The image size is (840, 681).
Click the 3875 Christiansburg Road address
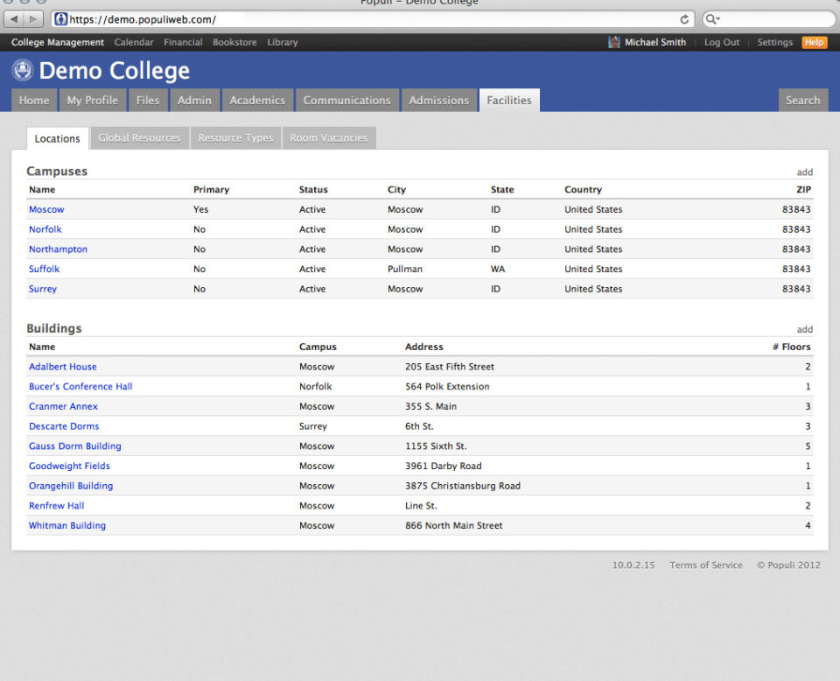tap(463, 486)
